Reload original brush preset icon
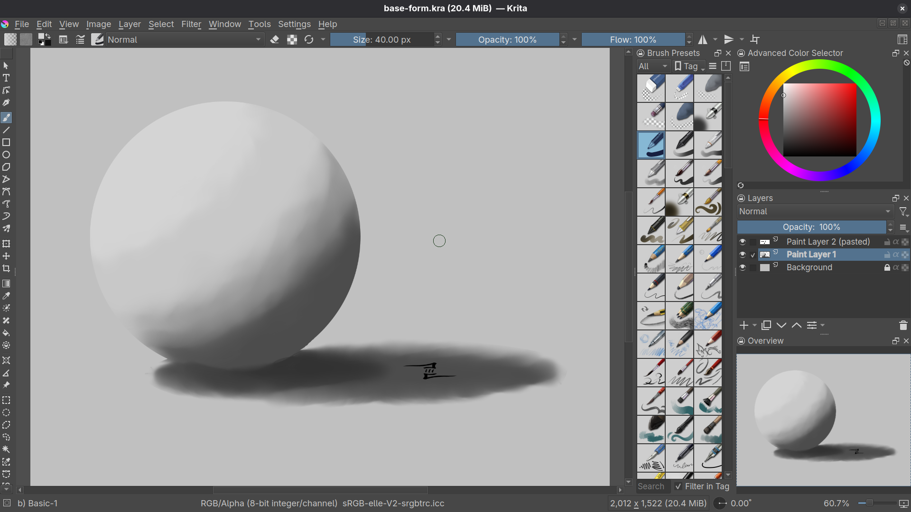The height and width of the screenshot is (512, 911). [309, 40]
